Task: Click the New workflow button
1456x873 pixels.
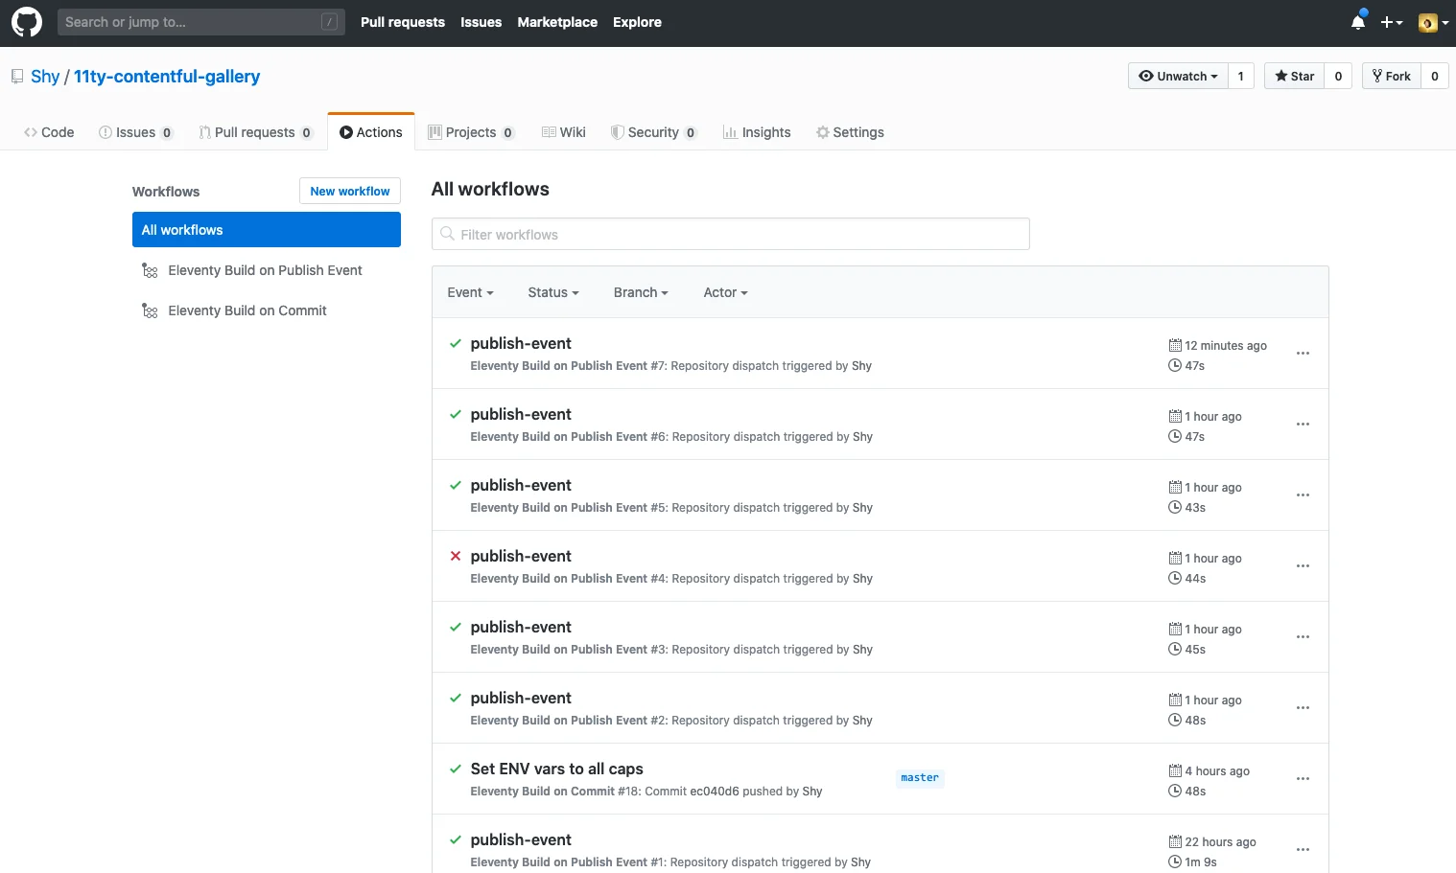Action: coord(350,191)
